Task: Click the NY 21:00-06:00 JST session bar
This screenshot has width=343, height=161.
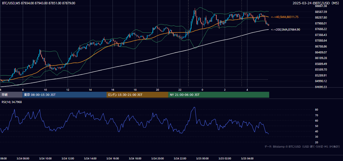Action: click(219, 95)
